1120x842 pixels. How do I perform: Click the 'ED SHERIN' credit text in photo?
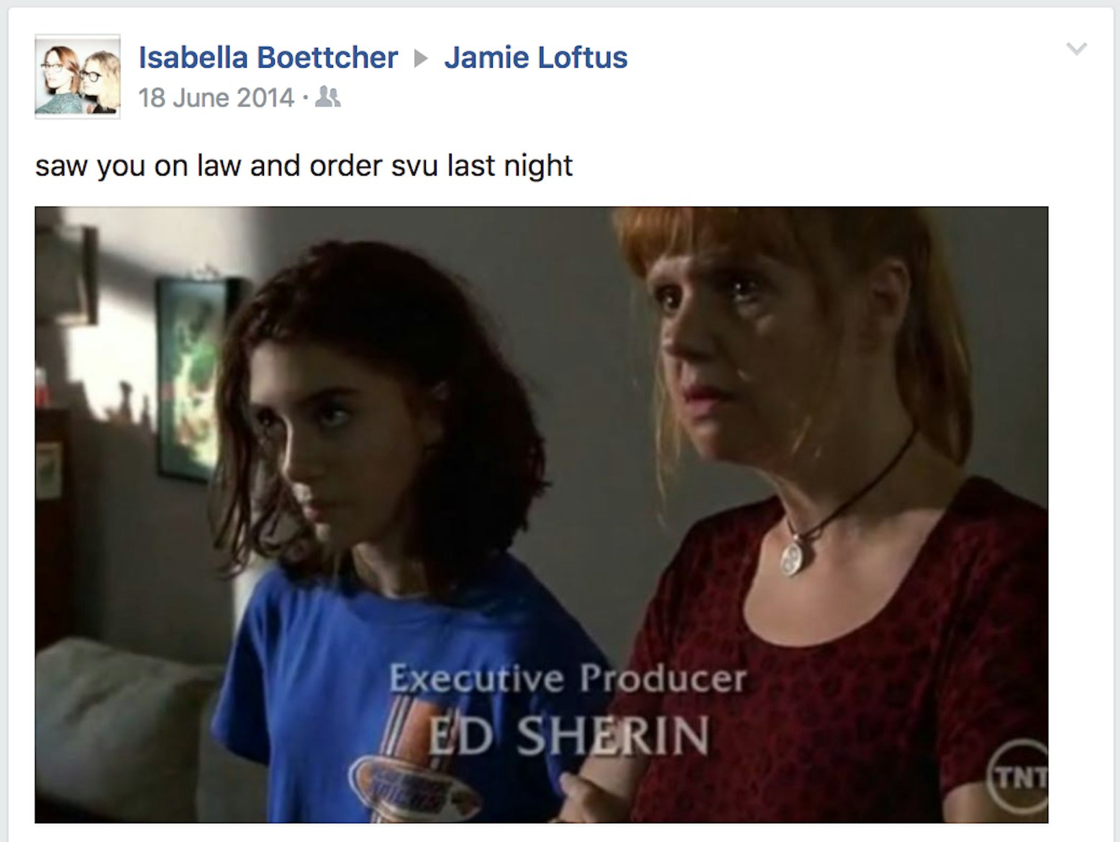[568, 736]
